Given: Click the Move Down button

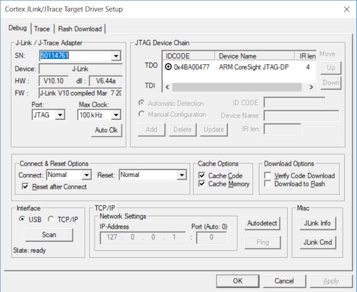Looking at the screenshot, I should pyautogui.click(x=331, y=83).
